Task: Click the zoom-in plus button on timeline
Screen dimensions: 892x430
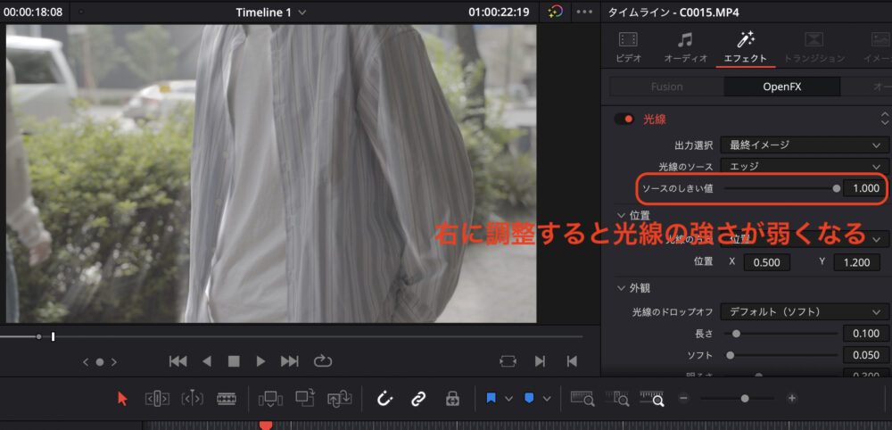Action: (791, 399)
